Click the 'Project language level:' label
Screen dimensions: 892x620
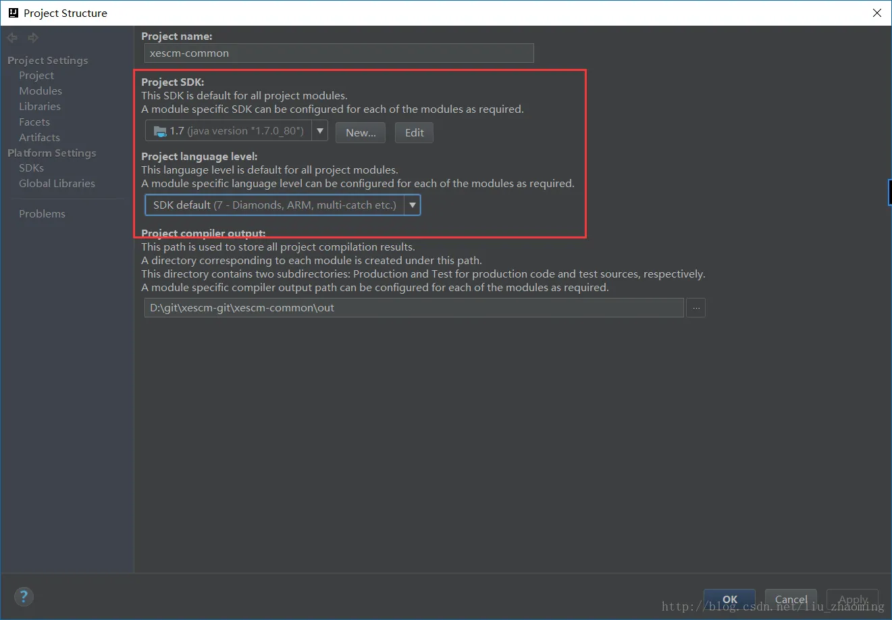(199, 157)
